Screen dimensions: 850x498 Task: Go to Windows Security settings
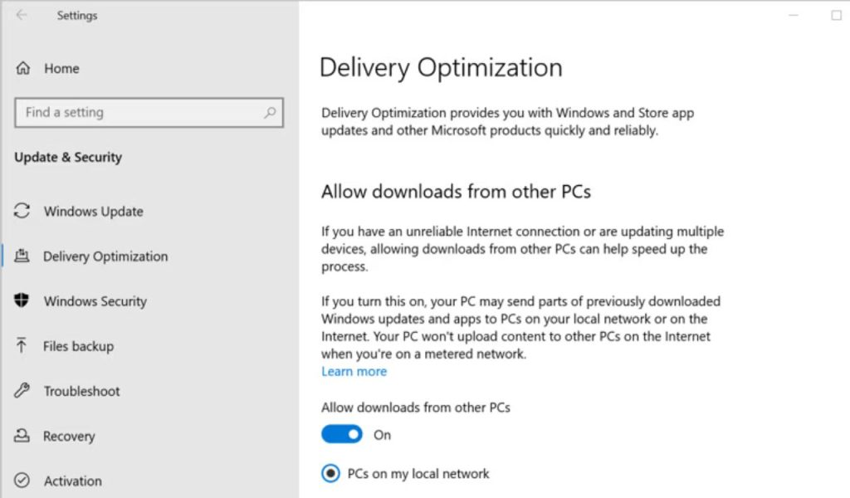95,301
